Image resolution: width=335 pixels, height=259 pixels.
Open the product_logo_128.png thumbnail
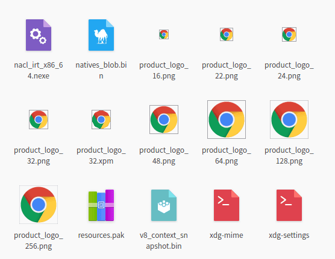[289, 120]
